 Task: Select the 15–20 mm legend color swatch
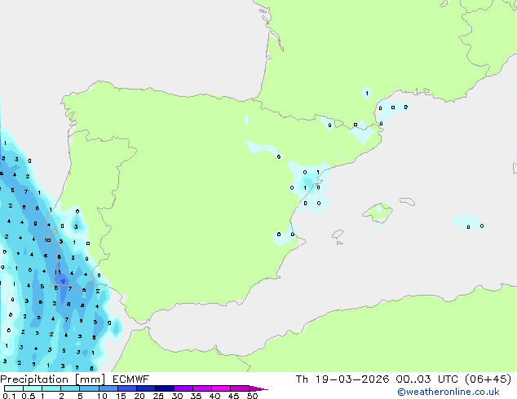(x=127, y=388)
